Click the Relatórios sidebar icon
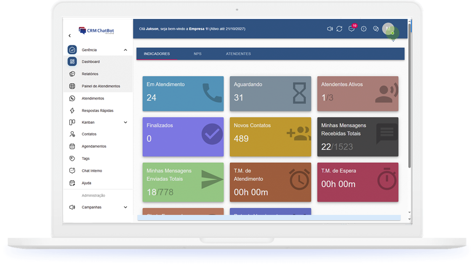The height and width of the screenshot is (265, 474). click(x=72, y=74)
